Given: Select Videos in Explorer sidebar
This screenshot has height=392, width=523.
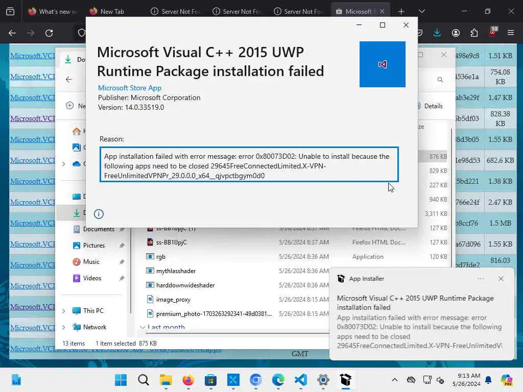Looking at the screenshot, I should (x=92, y=278).
